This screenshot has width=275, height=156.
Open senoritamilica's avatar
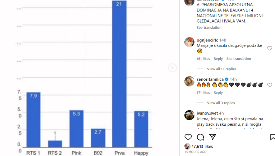pyautogui.click(x=189, y=81)
